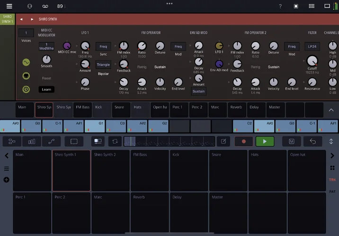This screenshot has height=236, width=339.
Task: Click the Filter Cutoff knob
Action: tap(312, 61)
